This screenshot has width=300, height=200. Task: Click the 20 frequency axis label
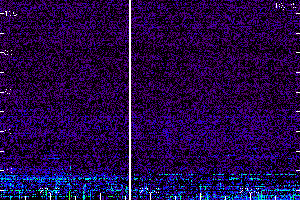[x=8, y=171]
